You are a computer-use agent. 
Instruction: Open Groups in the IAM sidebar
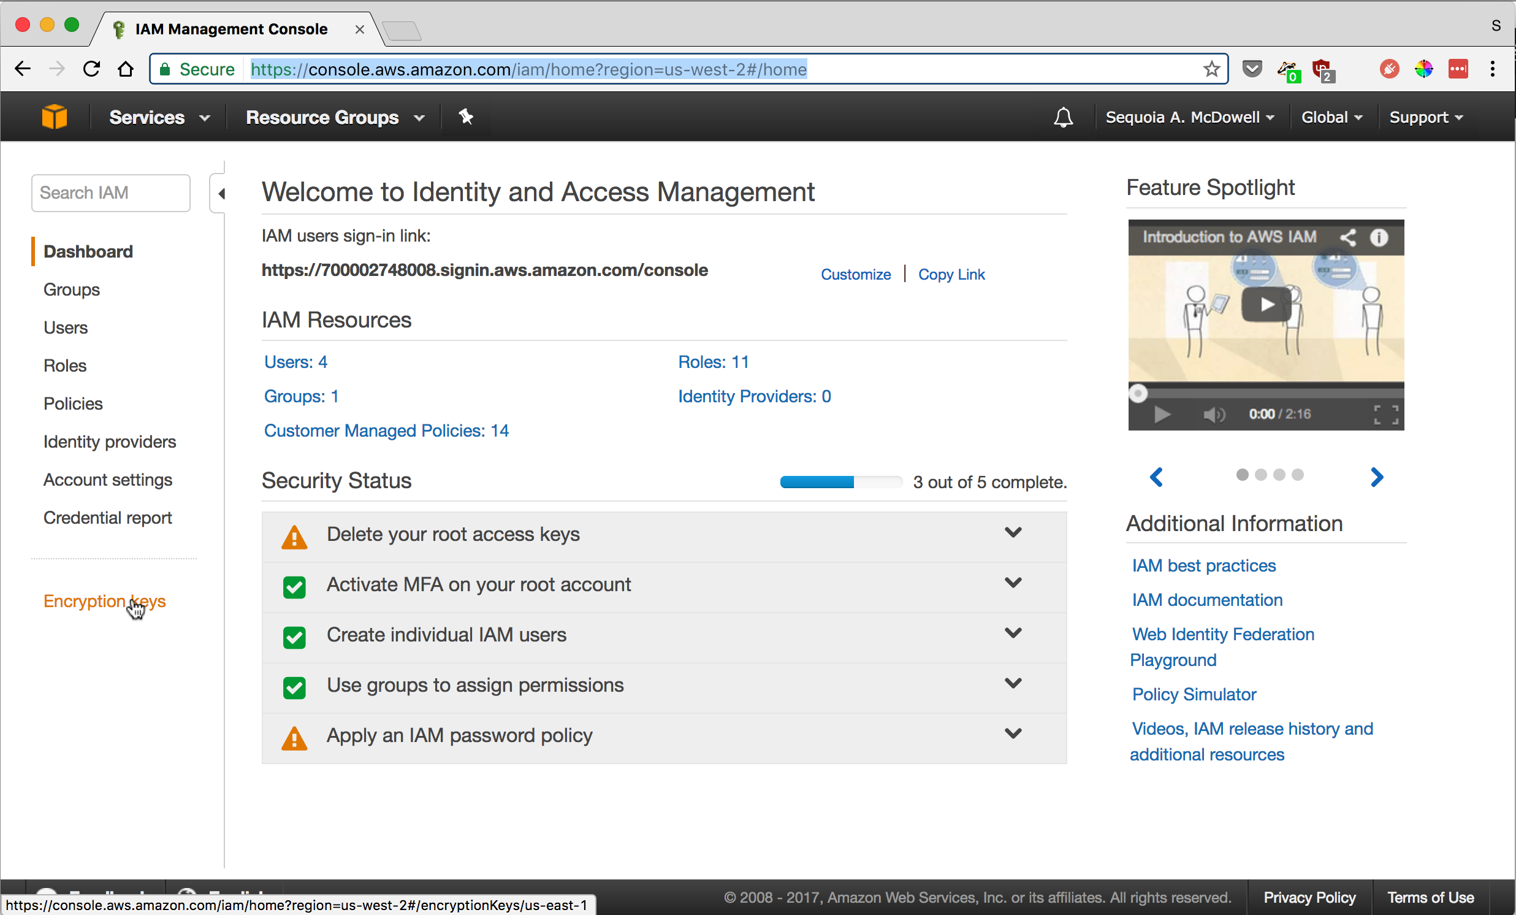click(x=71, y=290)
